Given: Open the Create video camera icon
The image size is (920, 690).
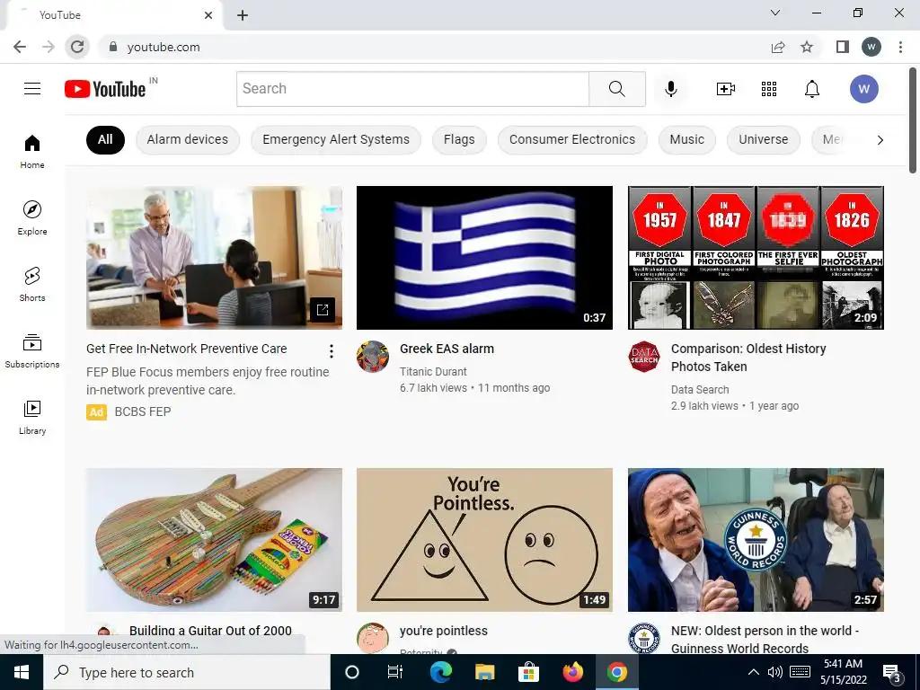Looking at the screenshot, I should point(726,89).
